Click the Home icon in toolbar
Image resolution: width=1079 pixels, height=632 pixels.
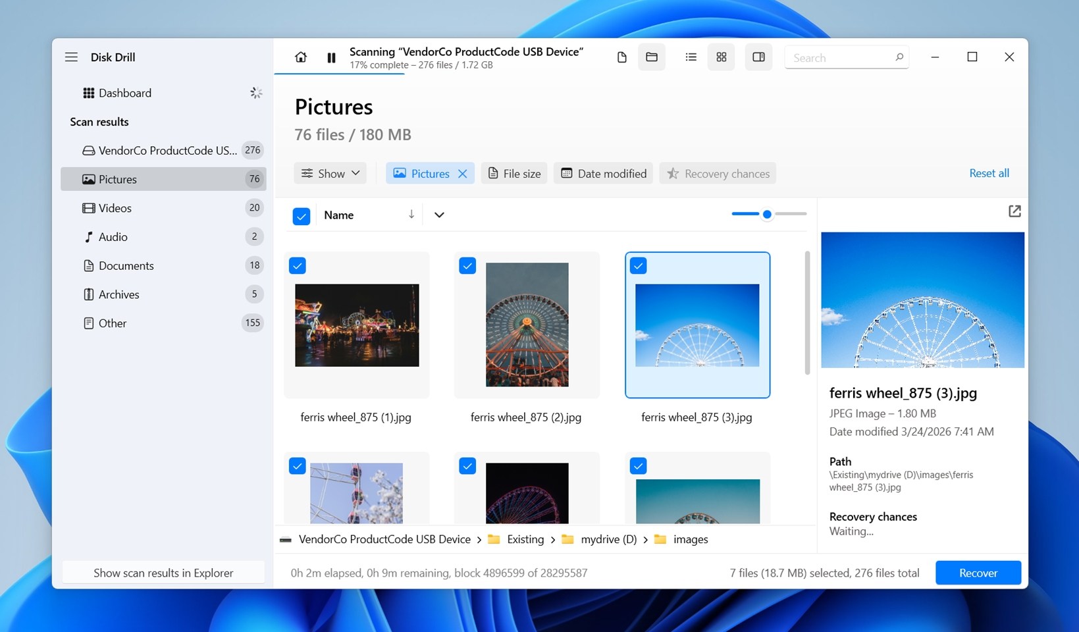click(x=301, y=57)
